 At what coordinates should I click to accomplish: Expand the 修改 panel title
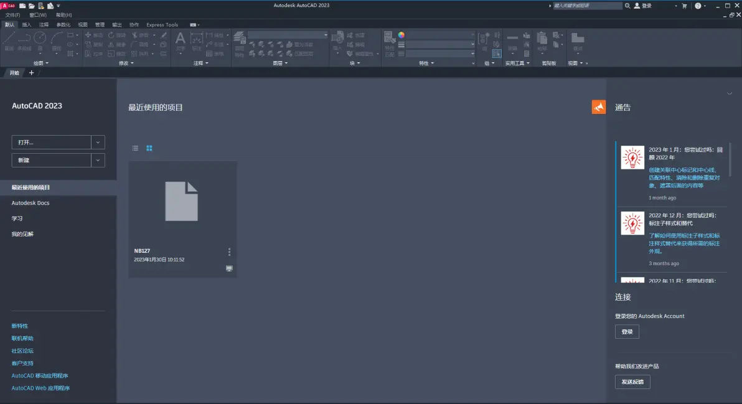point(126,63)
